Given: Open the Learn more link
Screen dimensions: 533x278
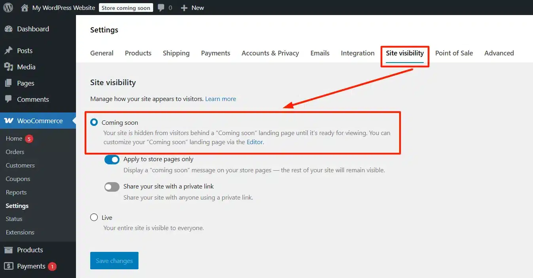Looking at the screenshot, I should [x=220, y=99].
